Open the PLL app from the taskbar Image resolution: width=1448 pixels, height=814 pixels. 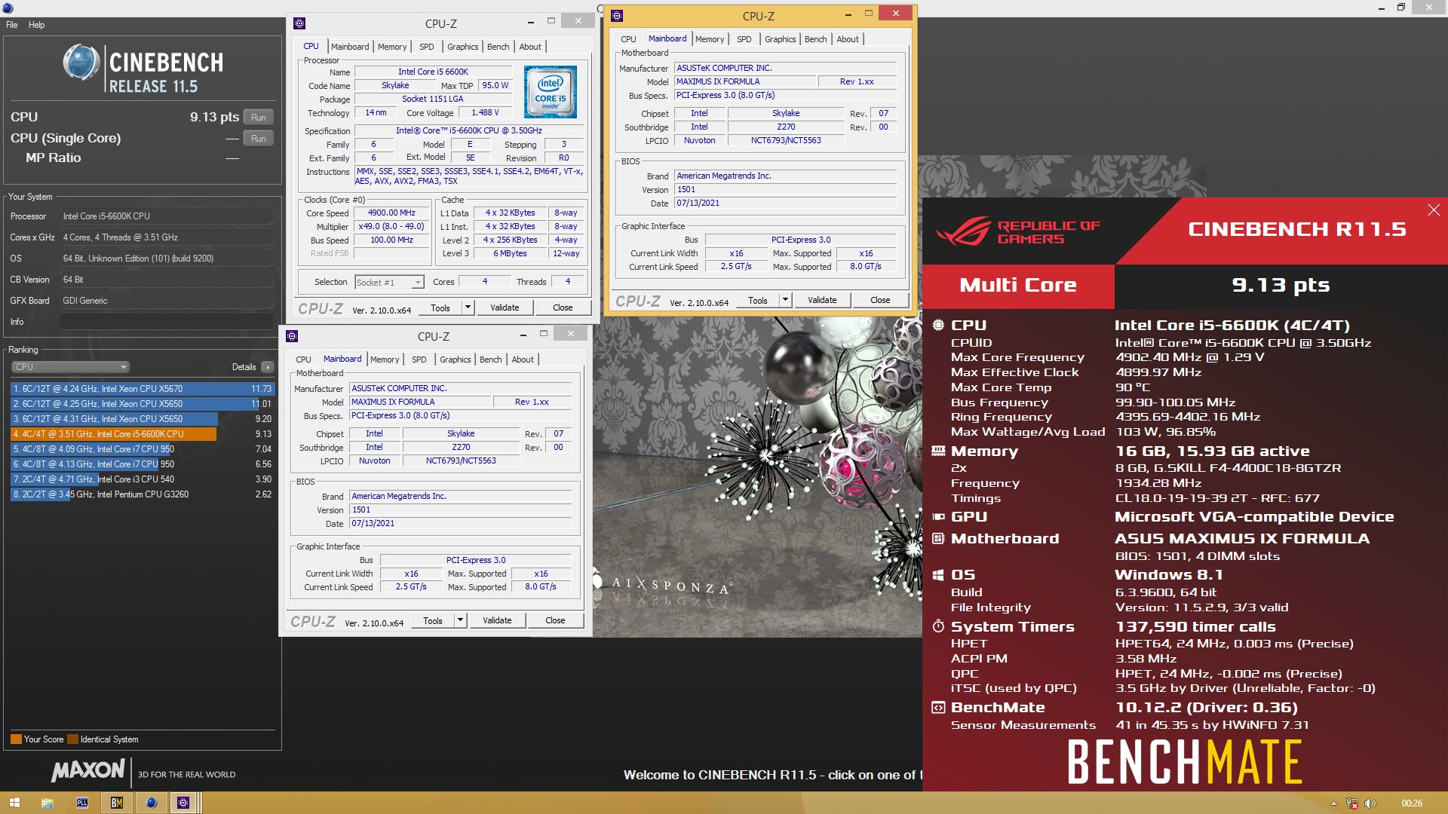point(81,803)
